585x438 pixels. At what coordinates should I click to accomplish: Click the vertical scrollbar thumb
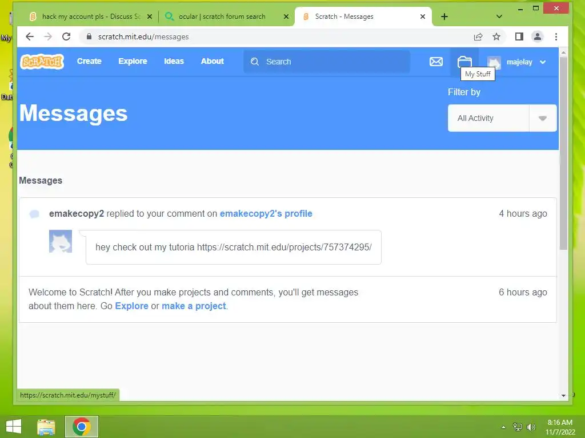(563, 153)
